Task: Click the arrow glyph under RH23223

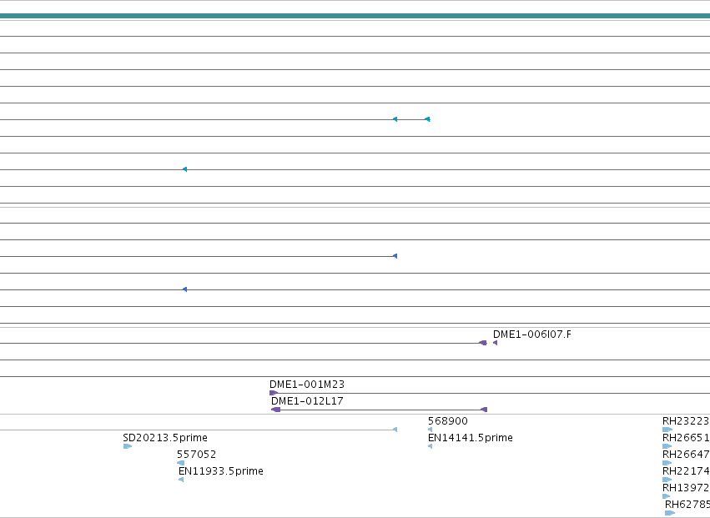Action: (667, 430)
